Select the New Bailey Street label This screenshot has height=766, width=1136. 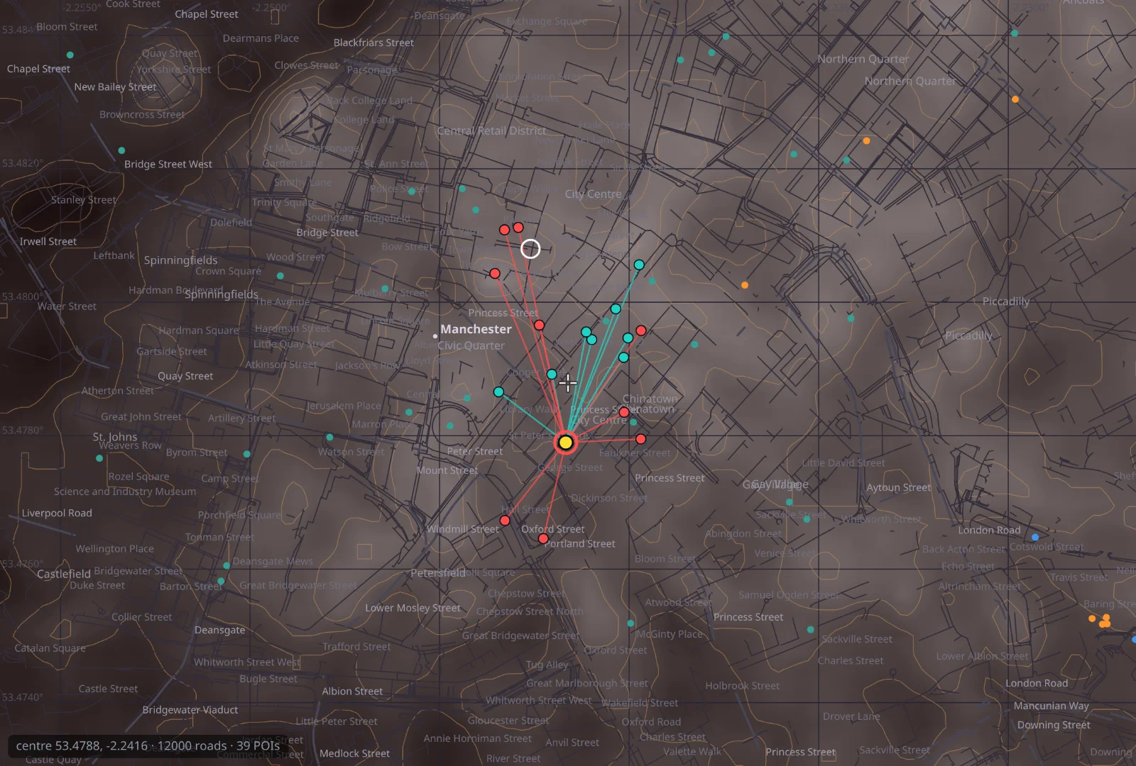pyautogui.click(x=115, y=87)
